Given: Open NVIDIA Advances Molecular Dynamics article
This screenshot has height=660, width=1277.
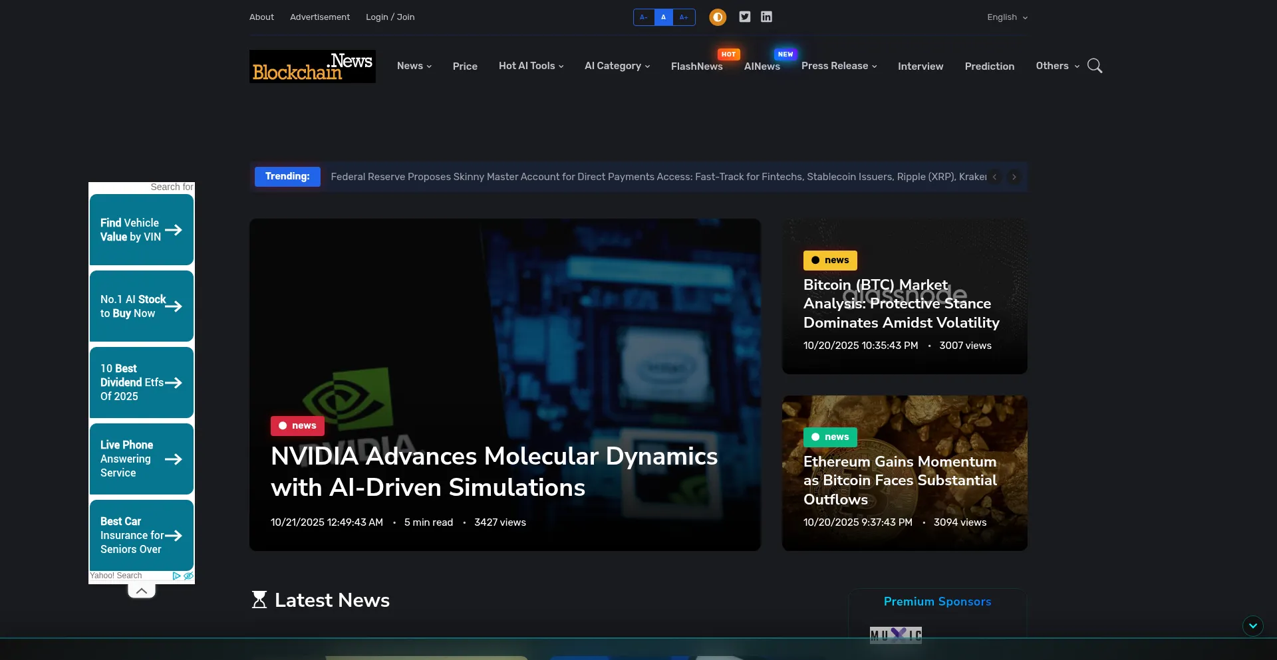Looking at the screenshot, I should 494,471.
